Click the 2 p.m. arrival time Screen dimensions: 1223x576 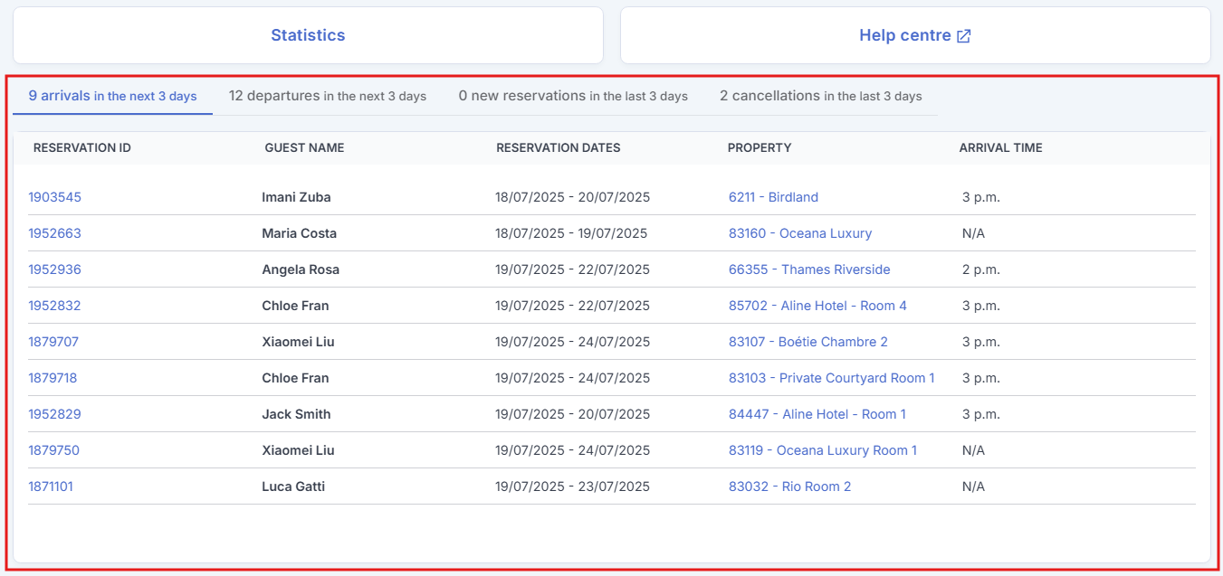[x=981, y=269]
